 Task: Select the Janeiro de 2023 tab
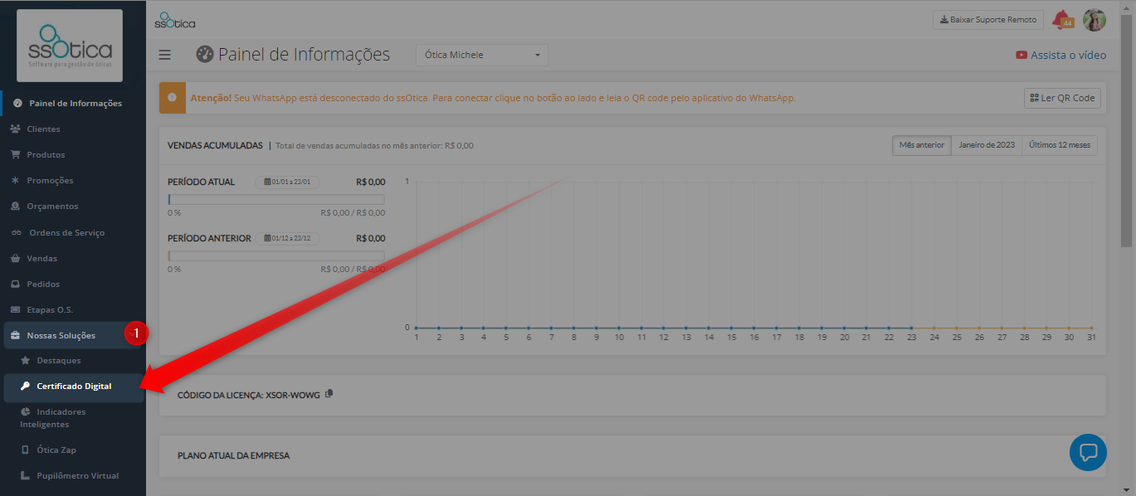click(x=987, y=145)
